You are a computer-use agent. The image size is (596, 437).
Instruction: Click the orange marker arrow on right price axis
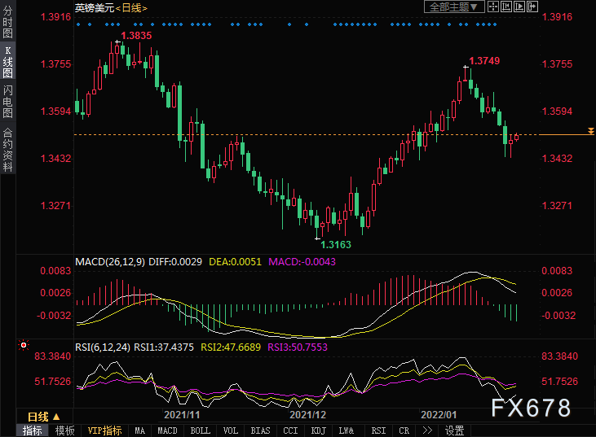tap(590, 131)
